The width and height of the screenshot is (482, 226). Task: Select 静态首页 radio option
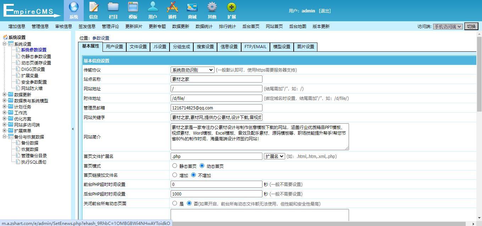point(174,165)
